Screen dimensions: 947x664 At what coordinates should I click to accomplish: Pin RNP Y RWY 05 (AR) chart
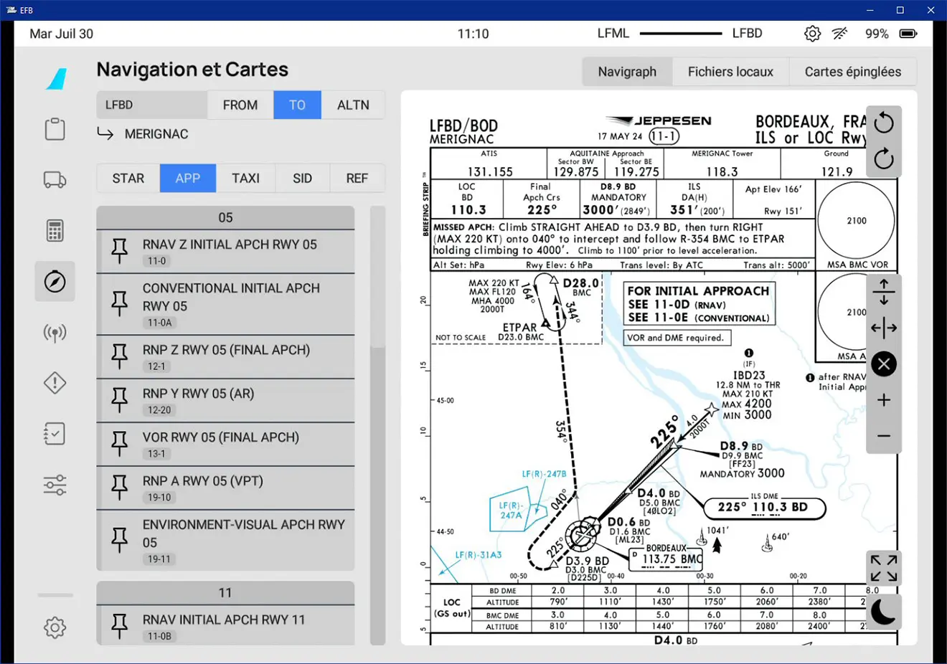click(120, 401)
